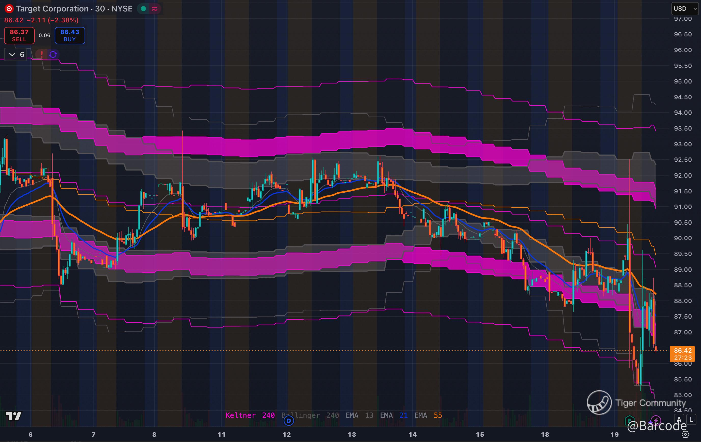
Task: Click the green market open status dot
Action: coord(143,9)
